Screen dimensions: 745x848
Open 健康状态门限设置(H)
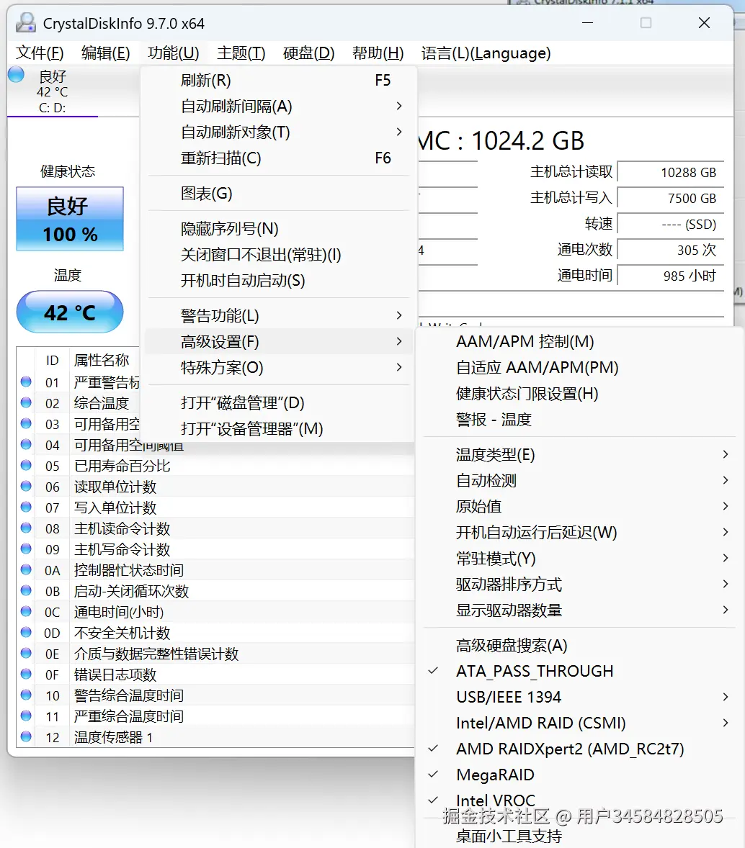[579, 394]
